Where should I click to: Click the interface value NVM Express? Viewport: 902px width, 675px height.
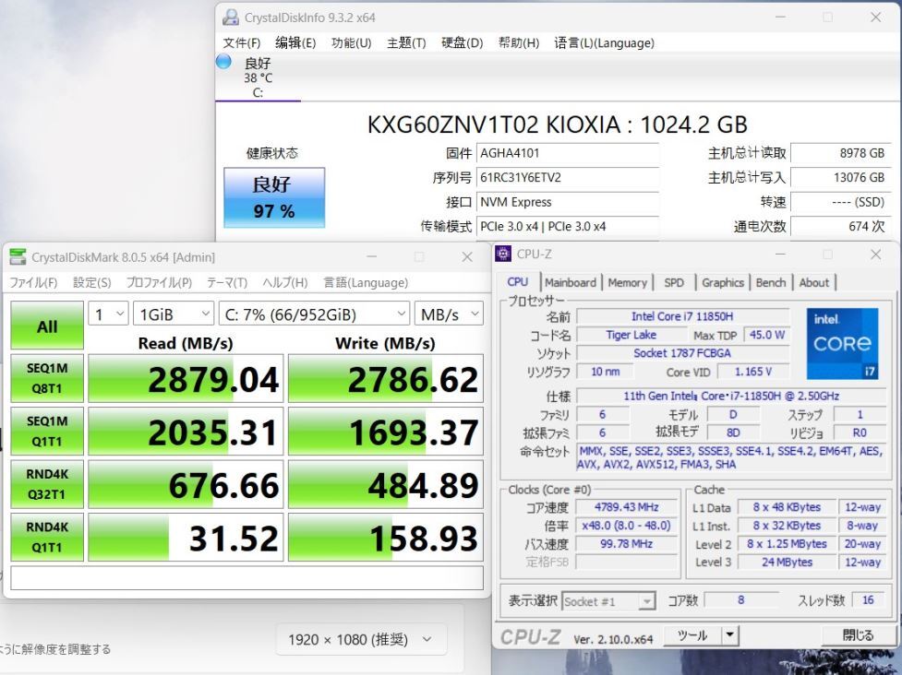[567, 202]
